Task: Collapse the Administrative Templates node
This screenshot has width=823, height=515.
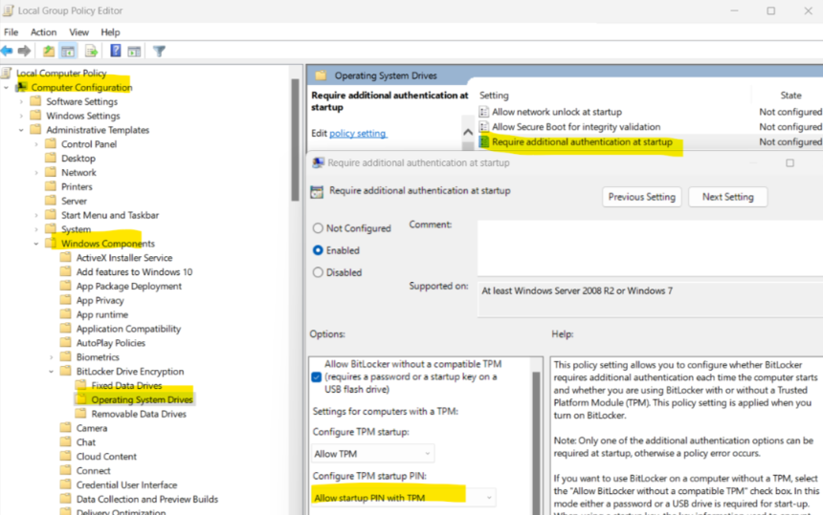Action: coord(21,129)
